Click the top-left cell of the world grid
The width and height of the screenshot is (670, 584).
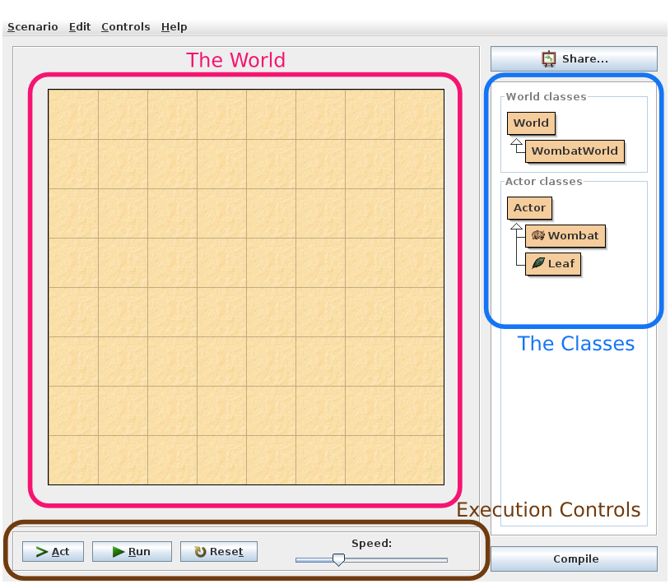pos(73,114)
